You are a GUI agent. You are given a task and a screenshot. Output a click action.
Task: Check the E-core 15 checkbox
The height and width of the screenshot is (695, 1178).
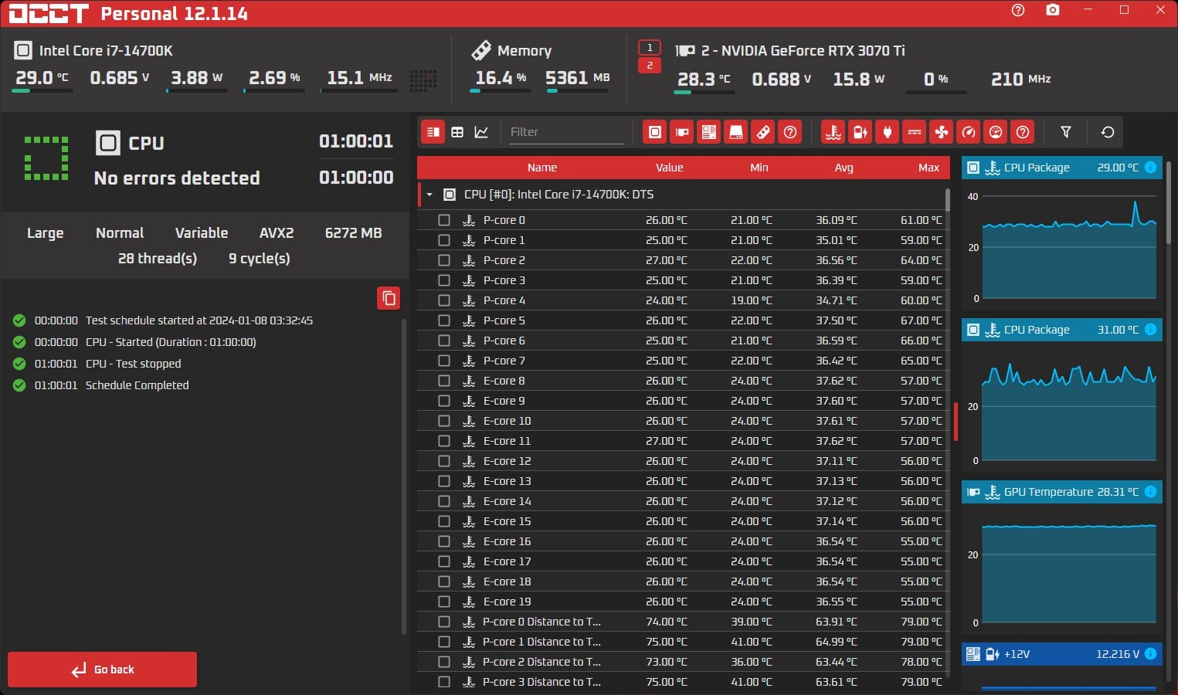(x=444, y=521)
